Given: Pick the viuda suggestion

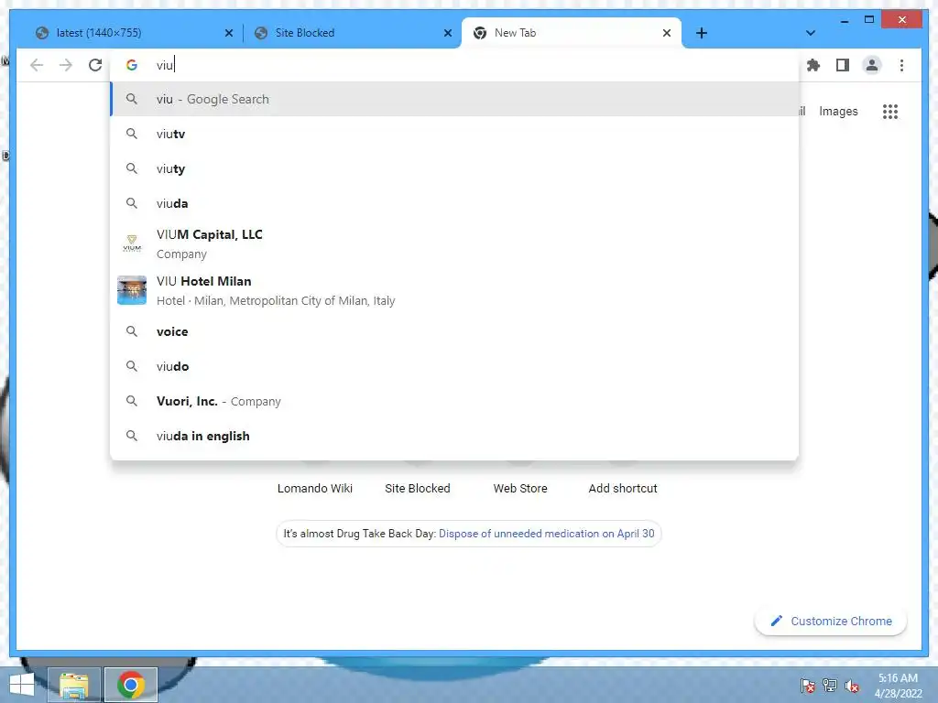Looking at the screenshot, I should pyautogui.click(x=454, y=203).
